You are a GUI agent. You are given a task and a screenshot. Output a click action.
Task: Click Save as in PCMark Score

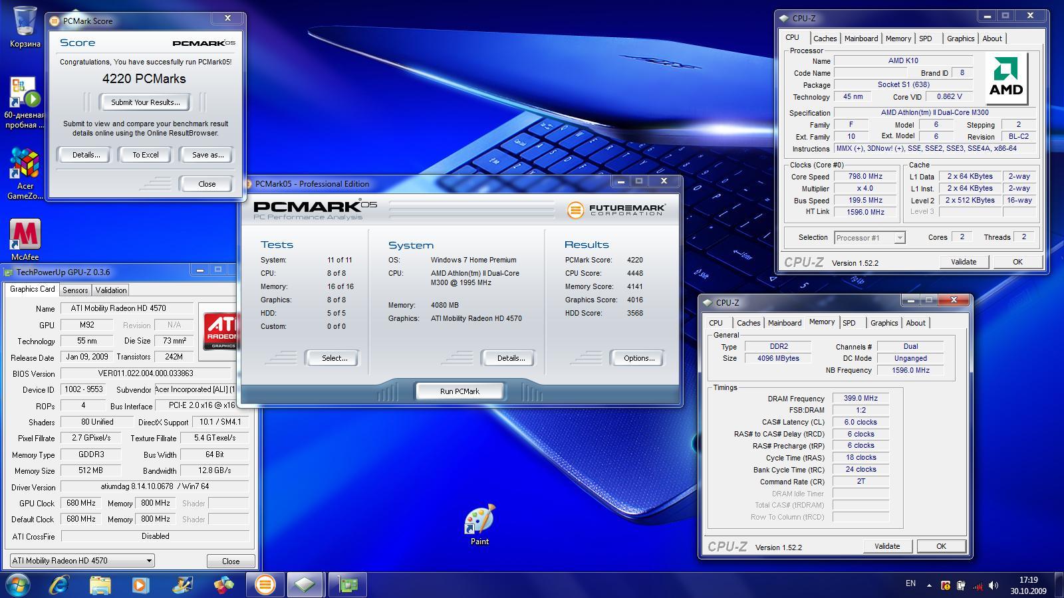(x=207, y=155)
